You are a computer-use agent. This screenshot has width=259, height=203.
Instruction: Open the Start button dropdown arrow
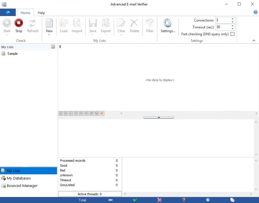[7, 35]
